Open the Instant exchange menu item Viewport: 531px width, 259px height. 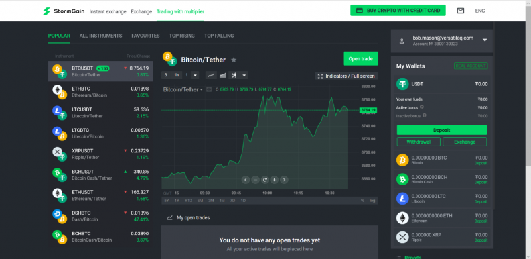coord(108,11)
